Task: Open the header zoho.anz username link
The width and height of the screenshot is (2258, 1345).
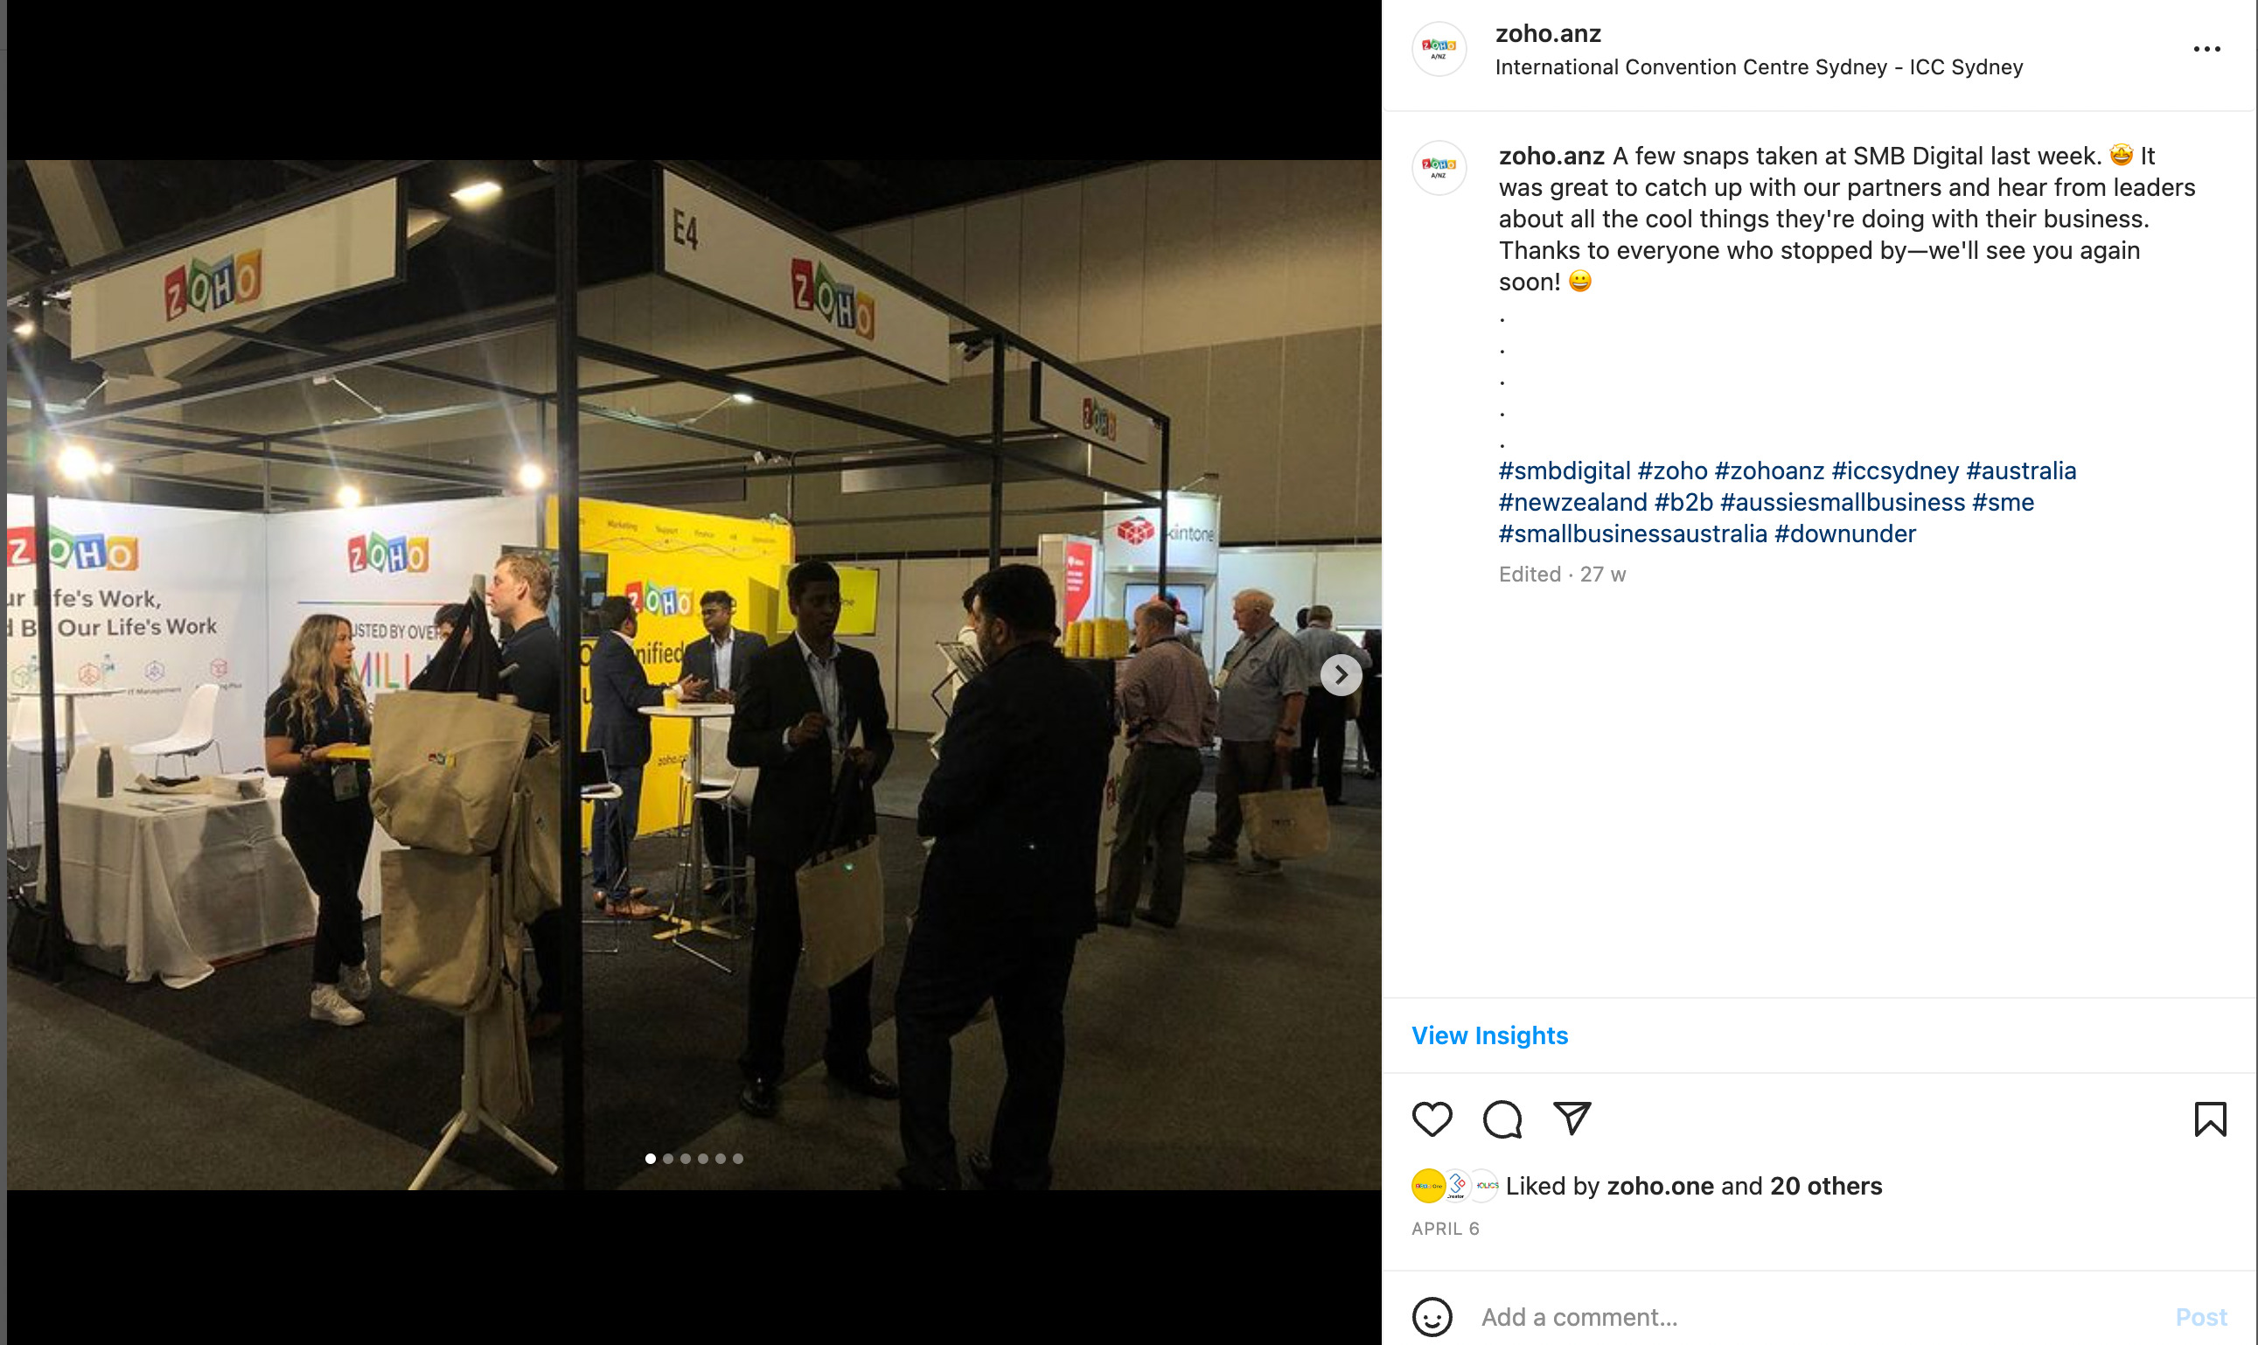Action: (x=1548, y=33)
